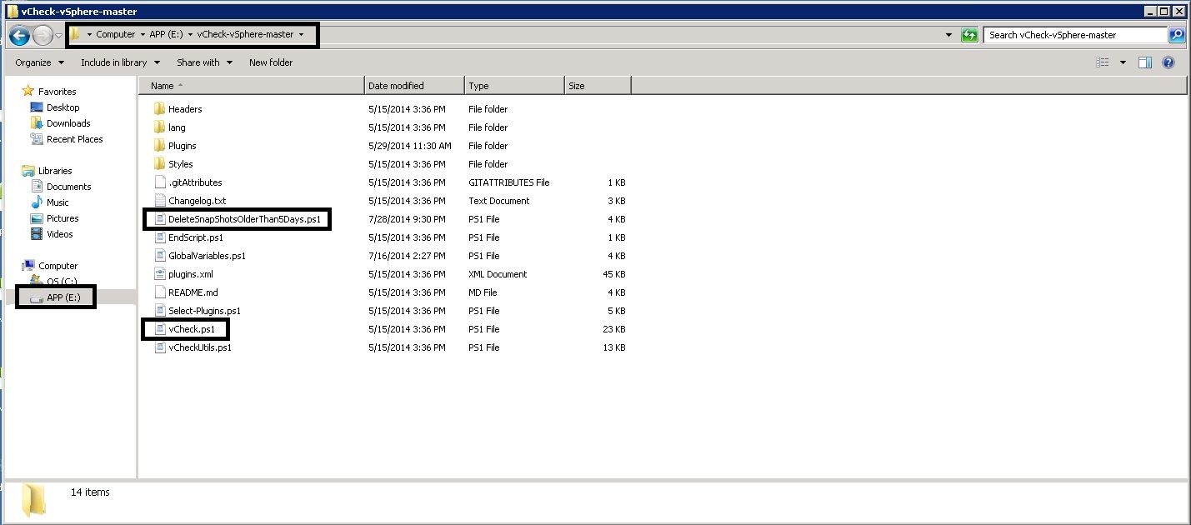The height and width of the screenshot is (525, 1191).
Task: Open the Help question mark icon
Action: click(x=1168, y=62)
